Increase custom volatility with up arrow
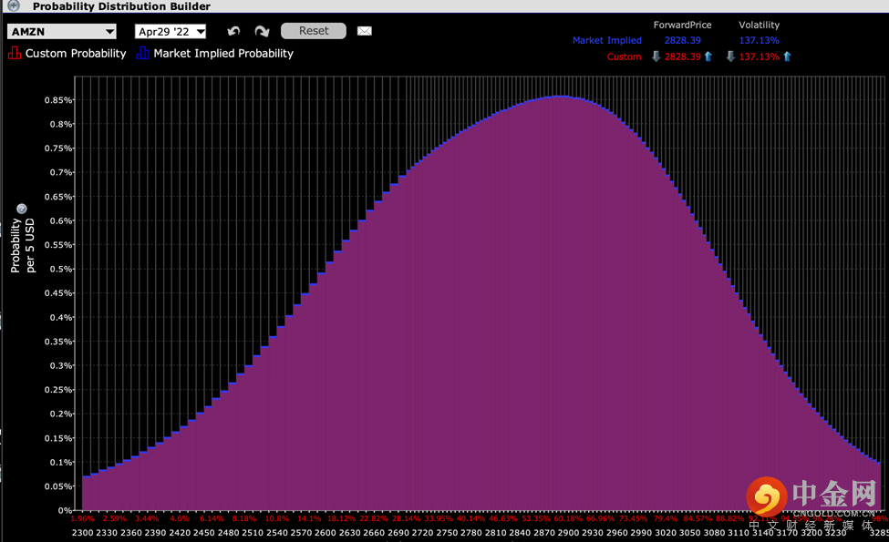 pyautogui.click(x=787, y=56)
